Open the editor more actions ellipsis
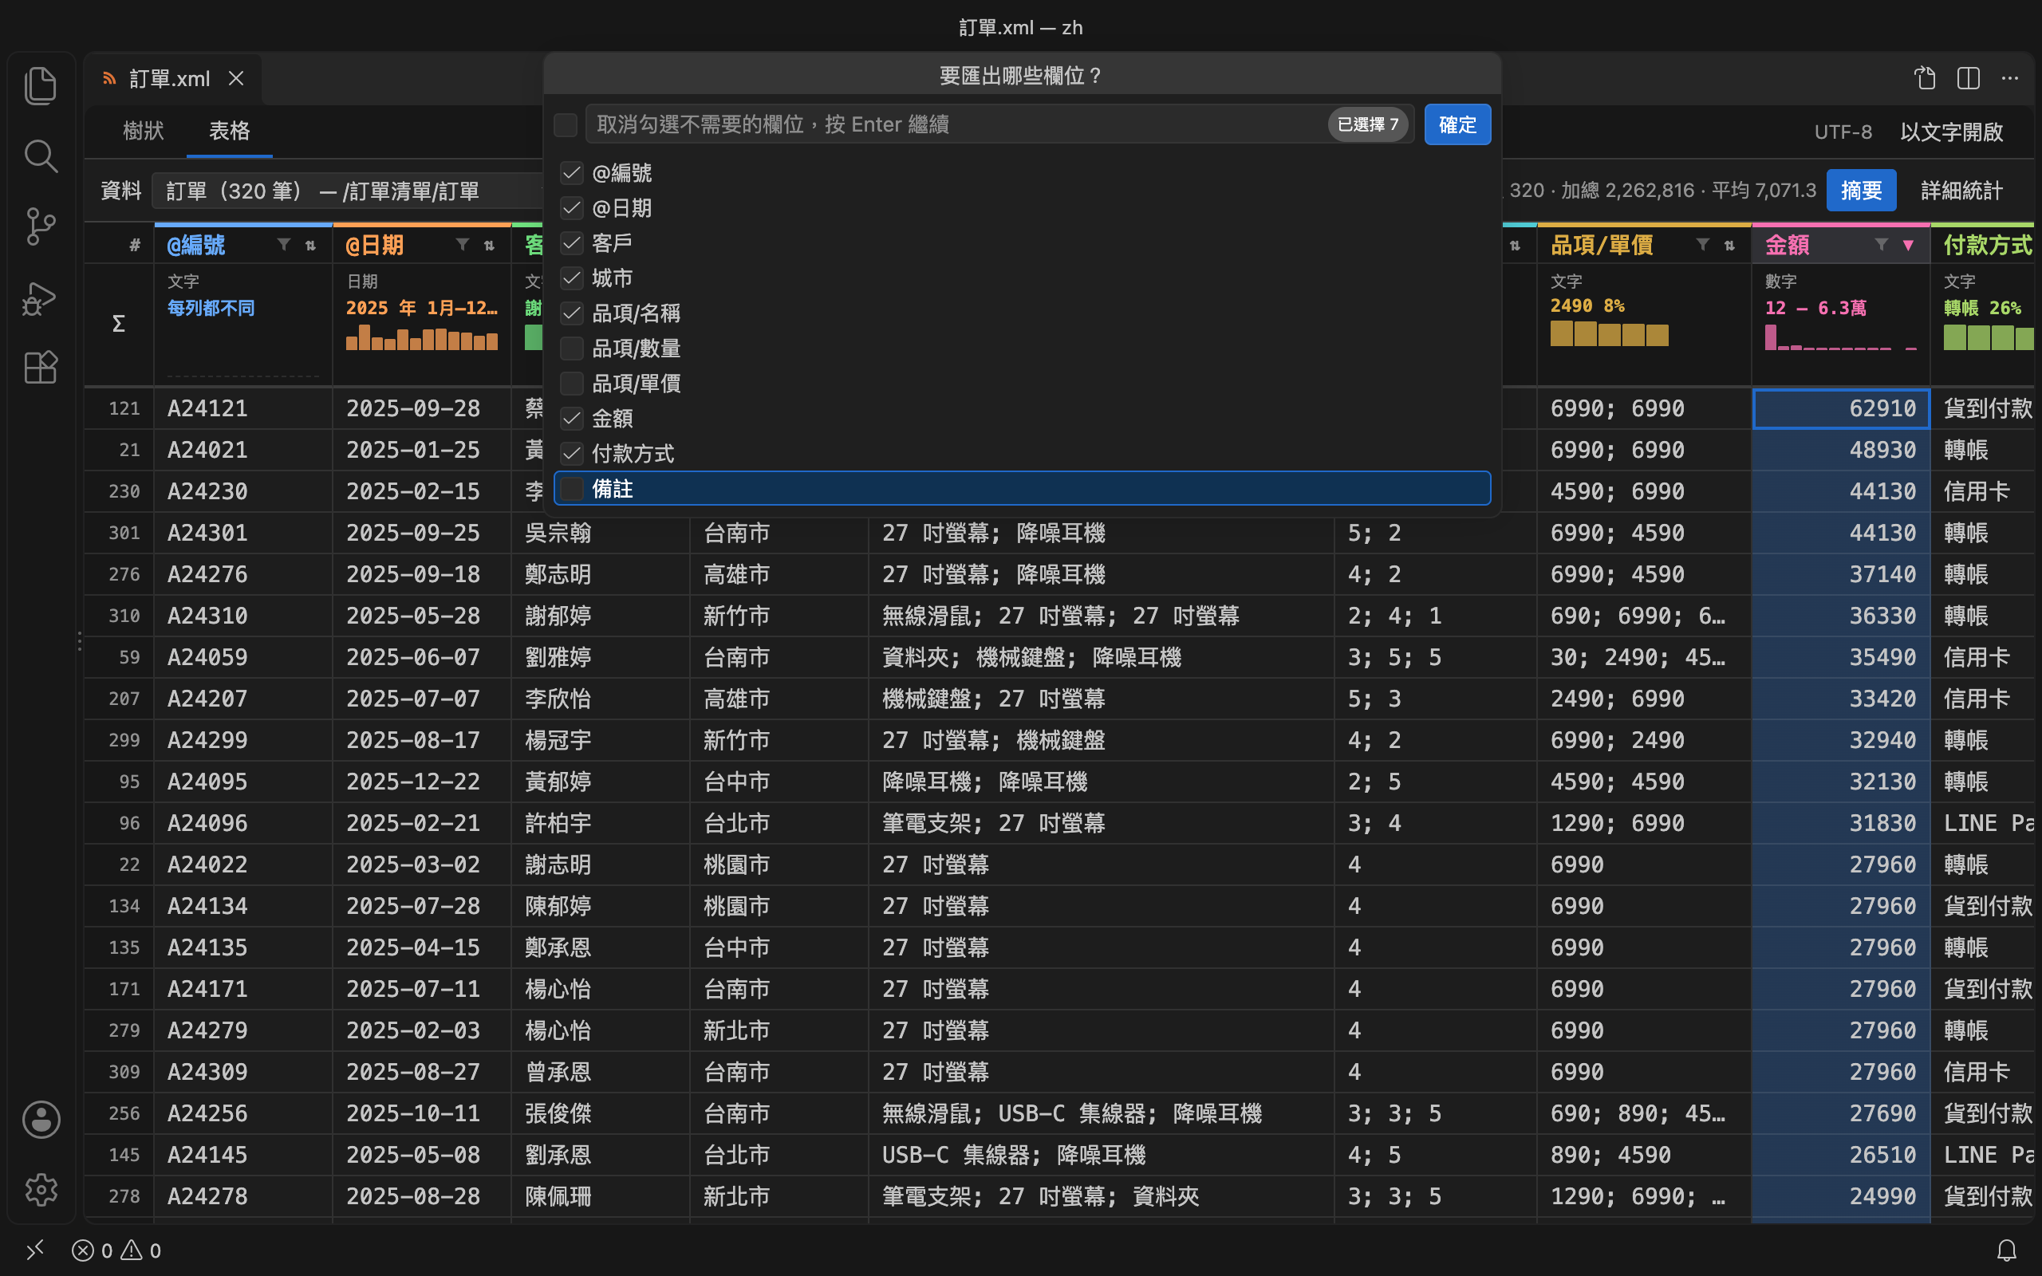Screen dimensions: 2042x1276 tap(2010, 78)
